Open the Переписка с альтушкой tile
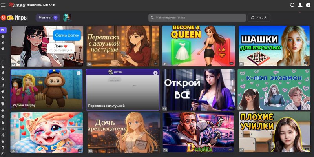This screenshot has width=314, height=157. point(123,90)
